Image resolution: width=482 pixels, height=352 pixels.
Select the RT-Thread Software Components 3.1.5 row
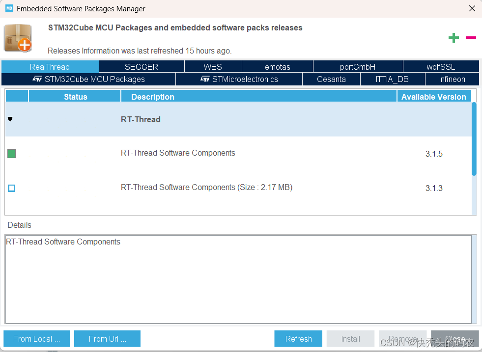pyautogui.click(x=238, y=154)
